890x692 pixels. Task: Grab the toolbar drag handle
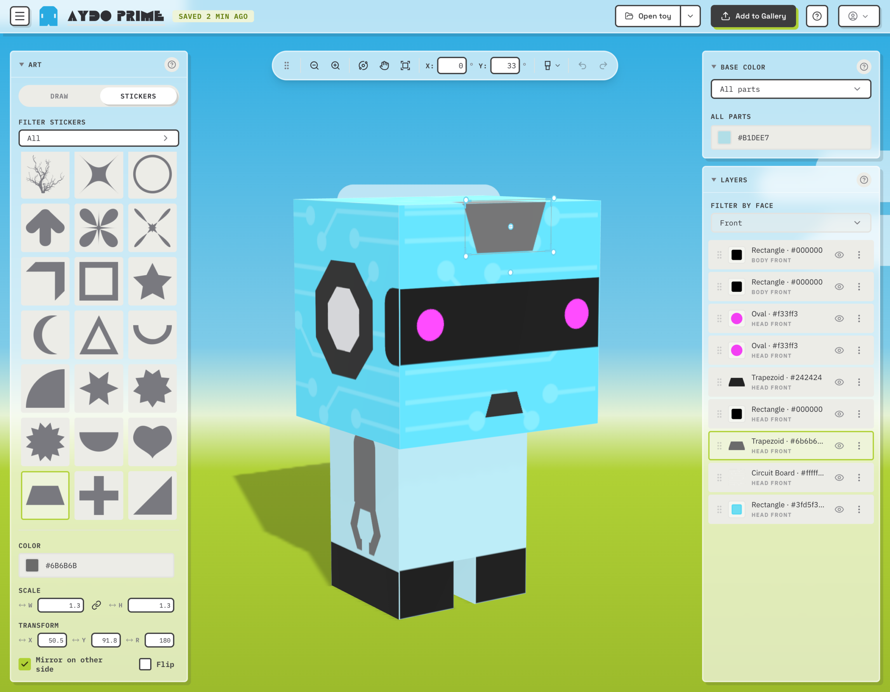(x=286, y=66)
